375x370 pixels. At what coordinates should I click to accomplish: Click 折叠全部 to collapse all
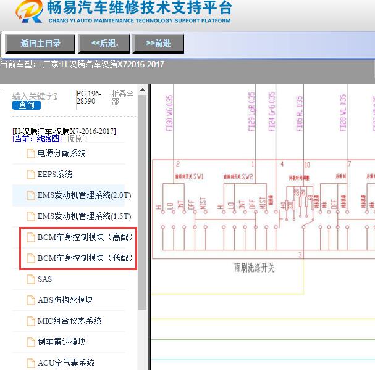click(x=122, y=97)
